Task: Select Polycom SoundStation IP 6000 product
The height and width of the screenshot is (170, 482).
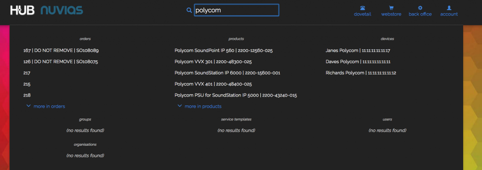Action: 227,73
